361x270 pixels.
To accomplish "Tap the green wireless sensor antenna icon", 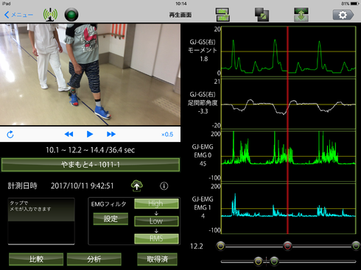I will click(50, 15).
